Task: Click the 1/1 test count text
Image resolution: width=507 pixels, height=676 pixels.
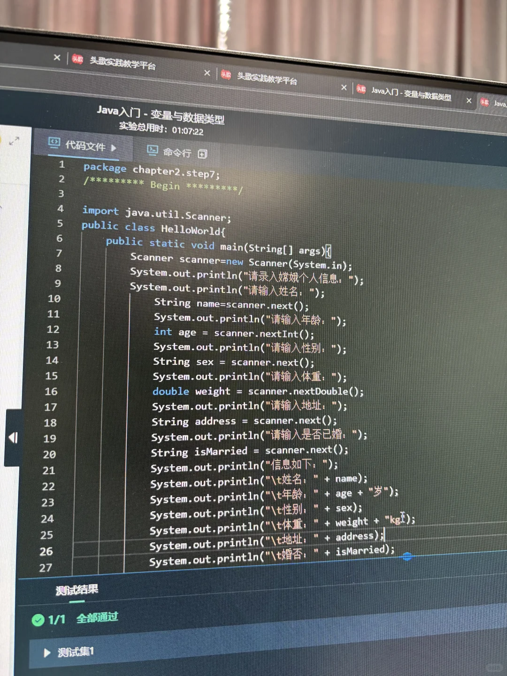Action: coord(57,620)
